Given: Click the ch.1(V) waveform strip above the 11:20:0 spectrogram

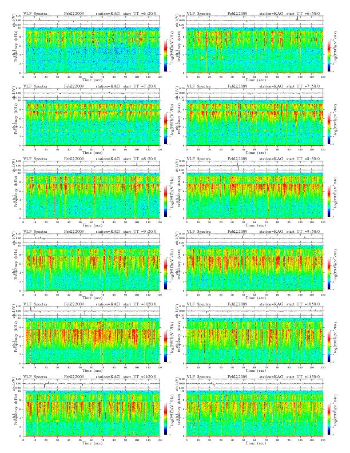Looking at the screenshot, I should (92, 384).
